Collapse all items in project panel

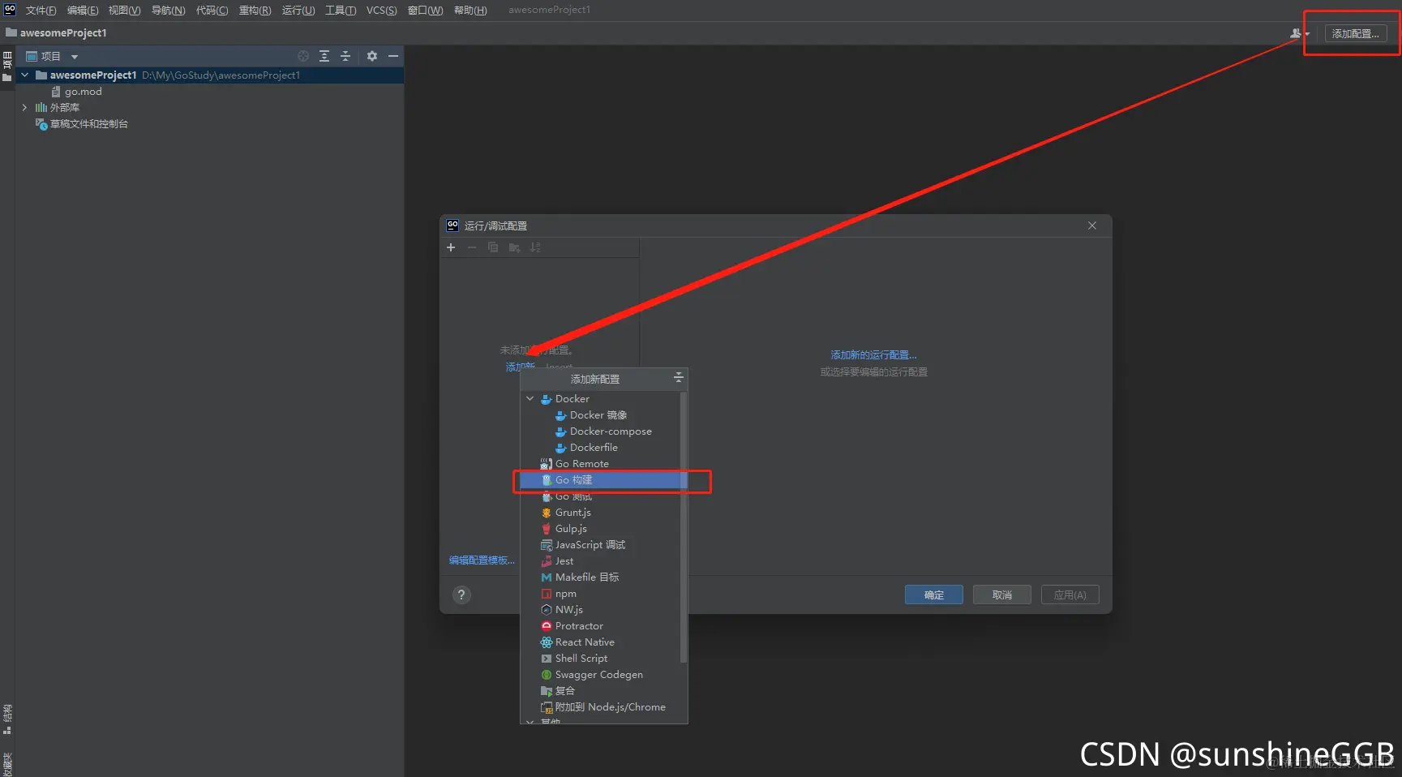[345, 56]
